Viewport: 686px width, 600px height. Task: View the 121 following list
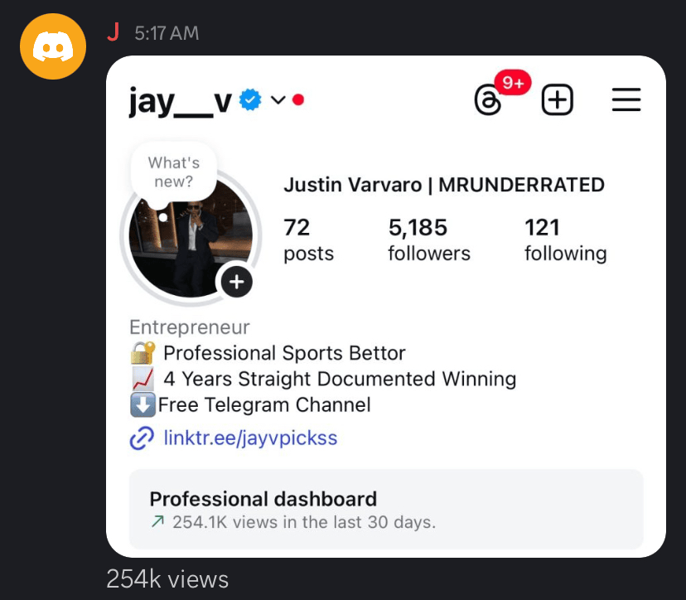(x=565, y=240)
